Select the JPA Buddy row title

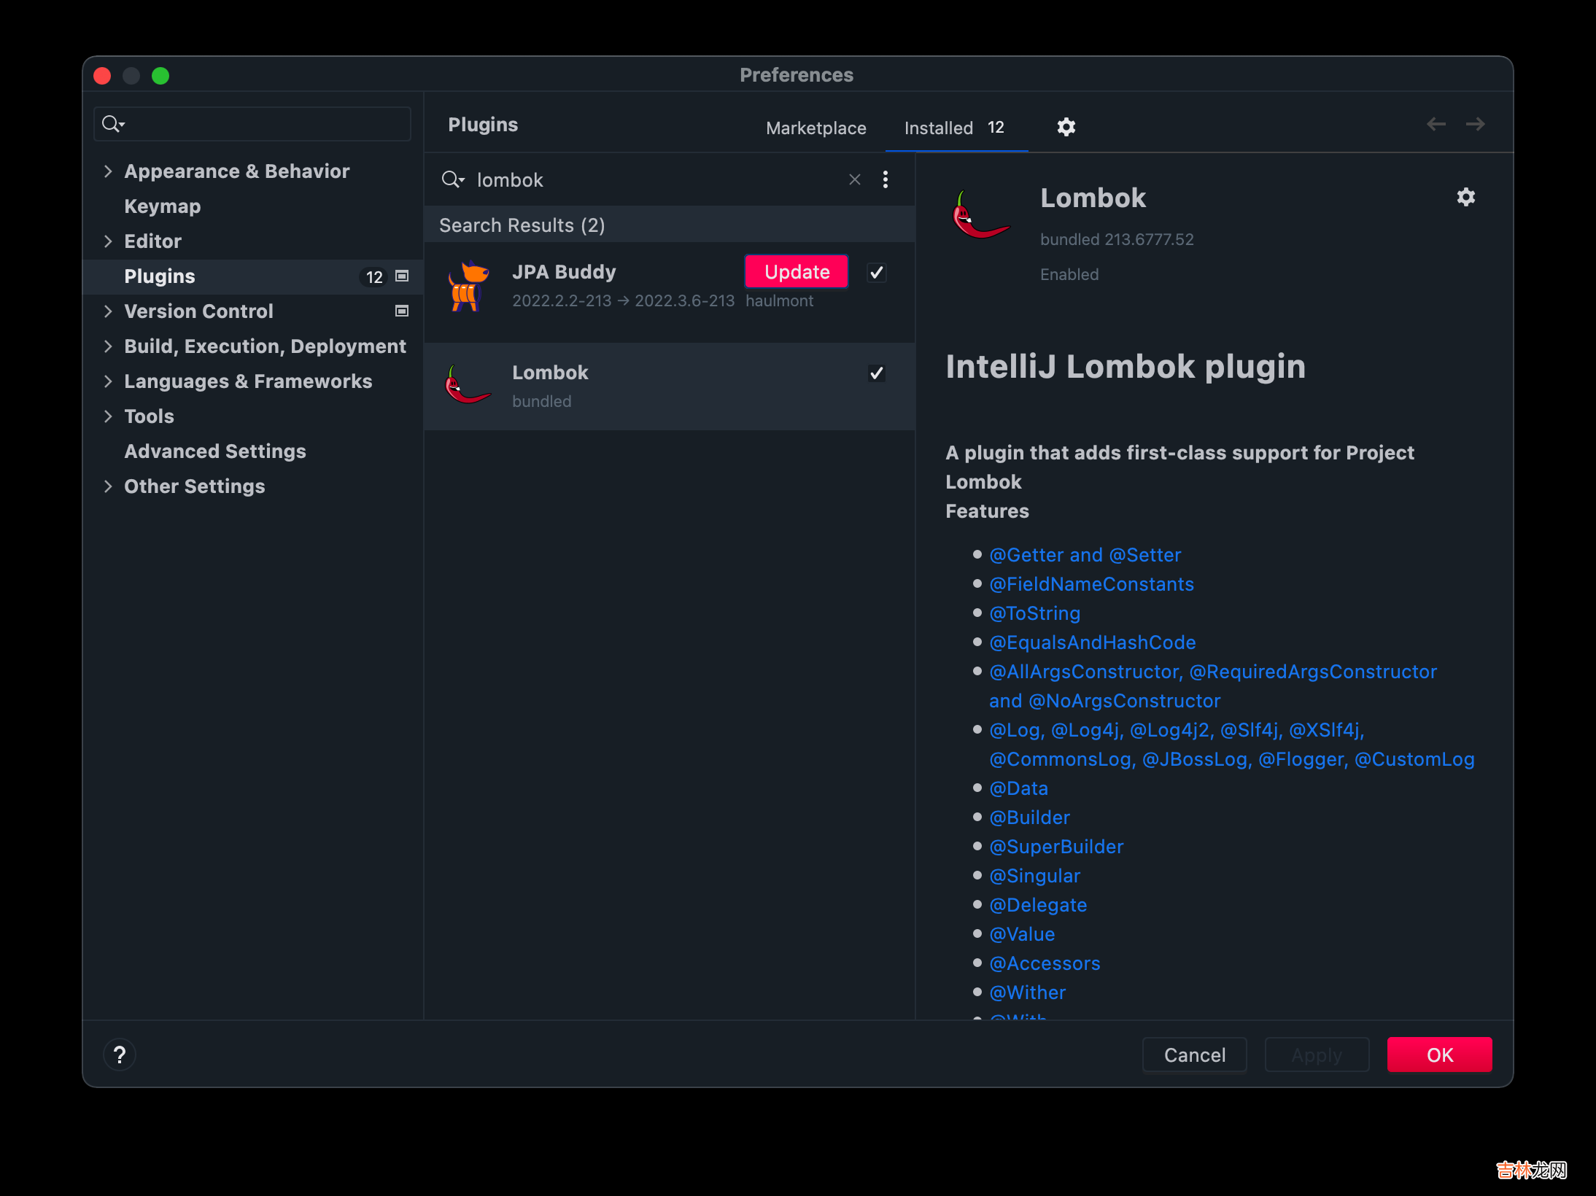564,272
